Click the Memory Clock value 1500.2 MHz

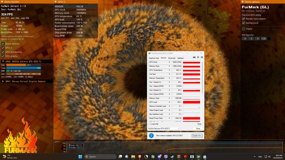click(177, 66)
